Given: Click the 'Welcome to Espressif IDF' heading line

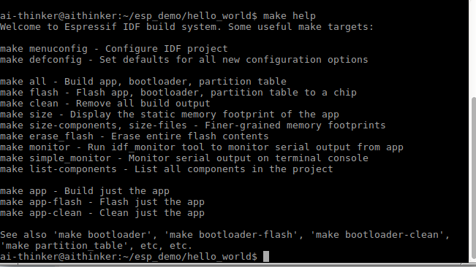Looking at the screenshot, I should [186, 27].
